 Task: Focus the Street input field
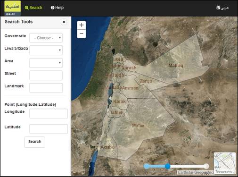coord(46,76)
